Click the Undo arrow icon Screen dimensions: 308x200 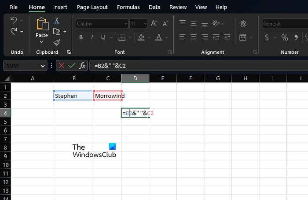pos(14,20)
